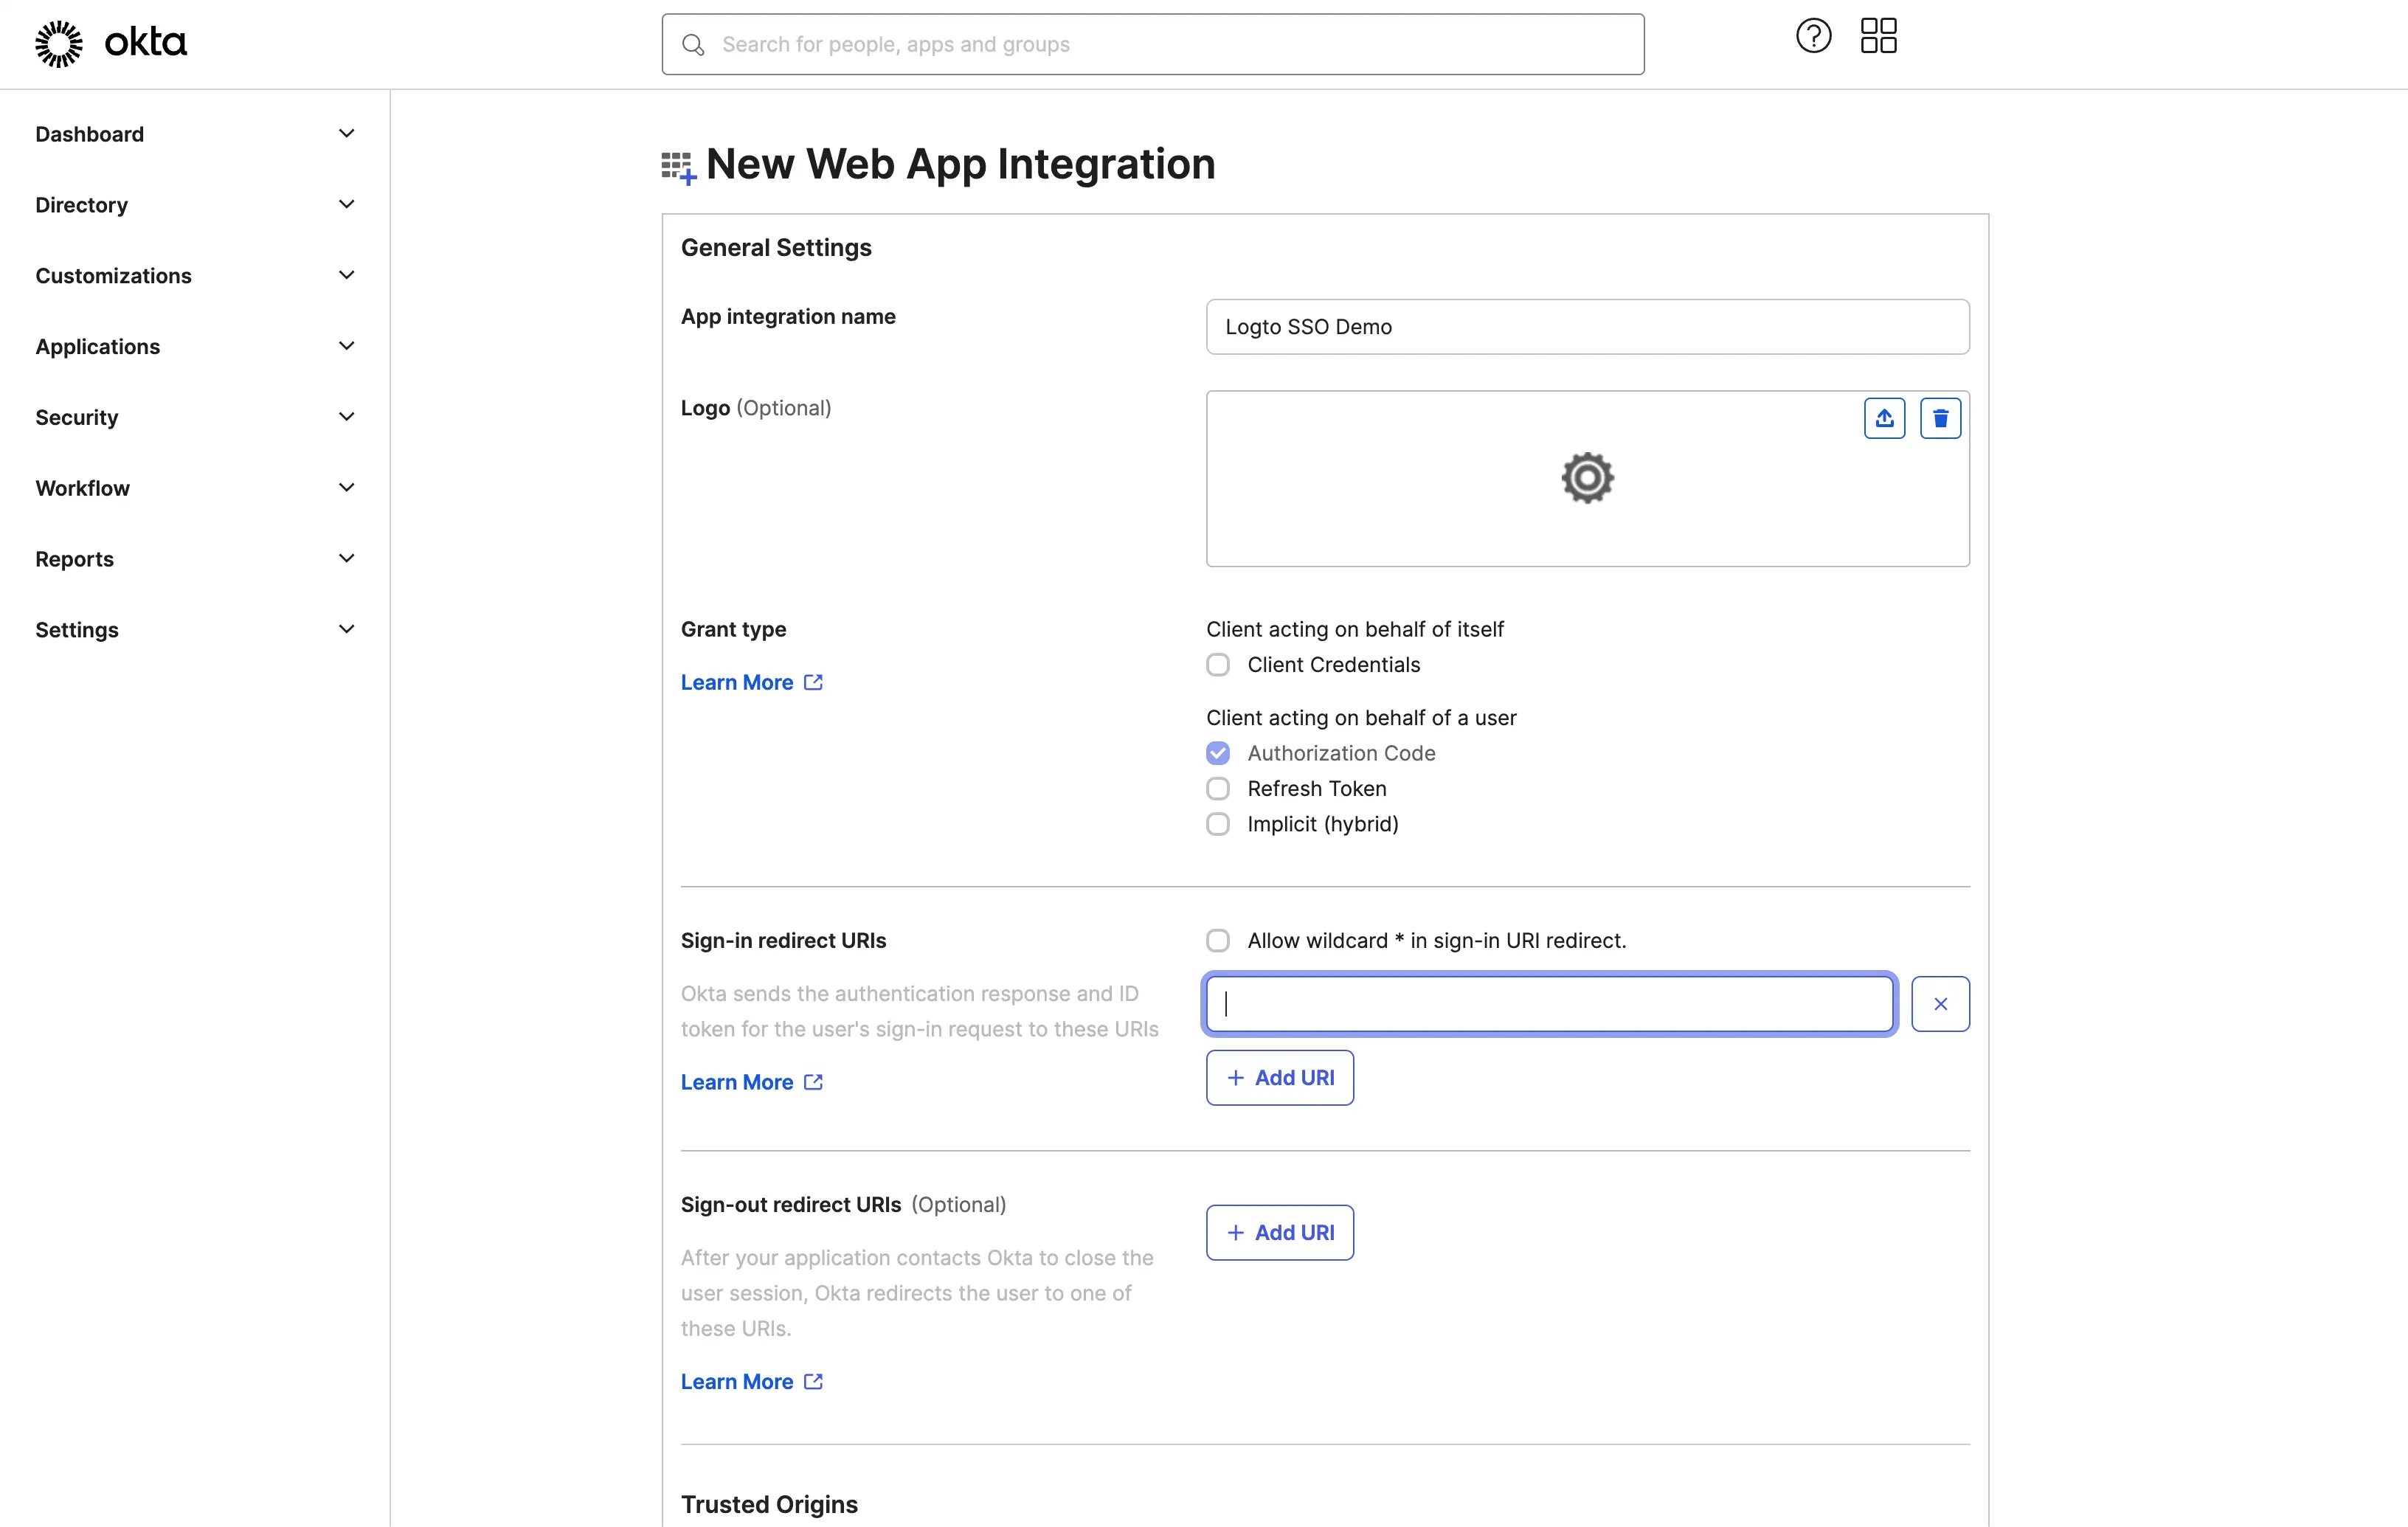Click the delete logo trash icon
This screenshot has width=2408, height=1527.
tap(1941, 416)
